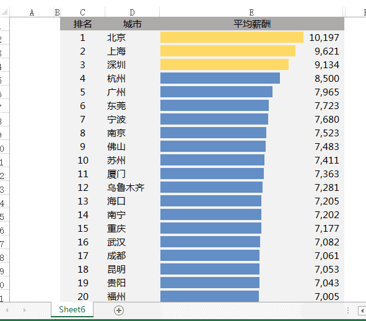Click the salary value 7,363
Viewport: 366px width, 321px height.
click(326, 174)
